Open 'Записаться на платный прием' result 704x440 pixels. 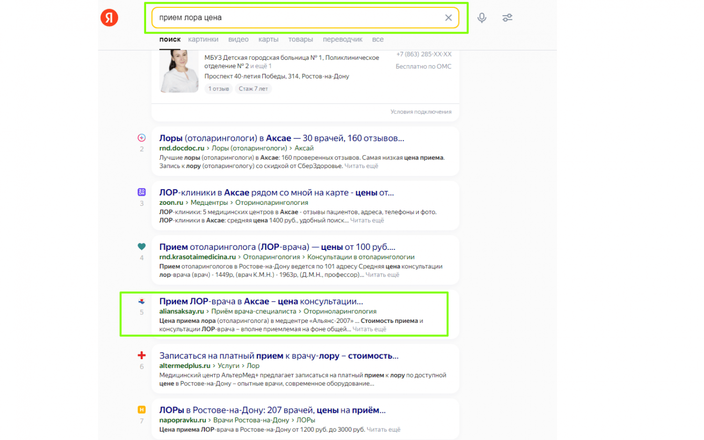[279, 355]
